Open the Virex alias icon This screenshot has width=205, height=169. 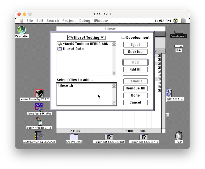[x=22, y=30]
